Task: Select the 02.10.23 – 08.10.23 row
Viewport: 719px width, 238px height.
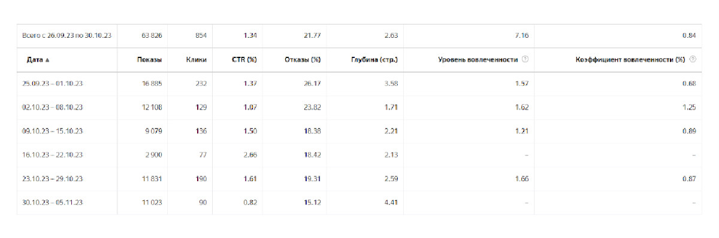Action: click(x=359, y=107)
